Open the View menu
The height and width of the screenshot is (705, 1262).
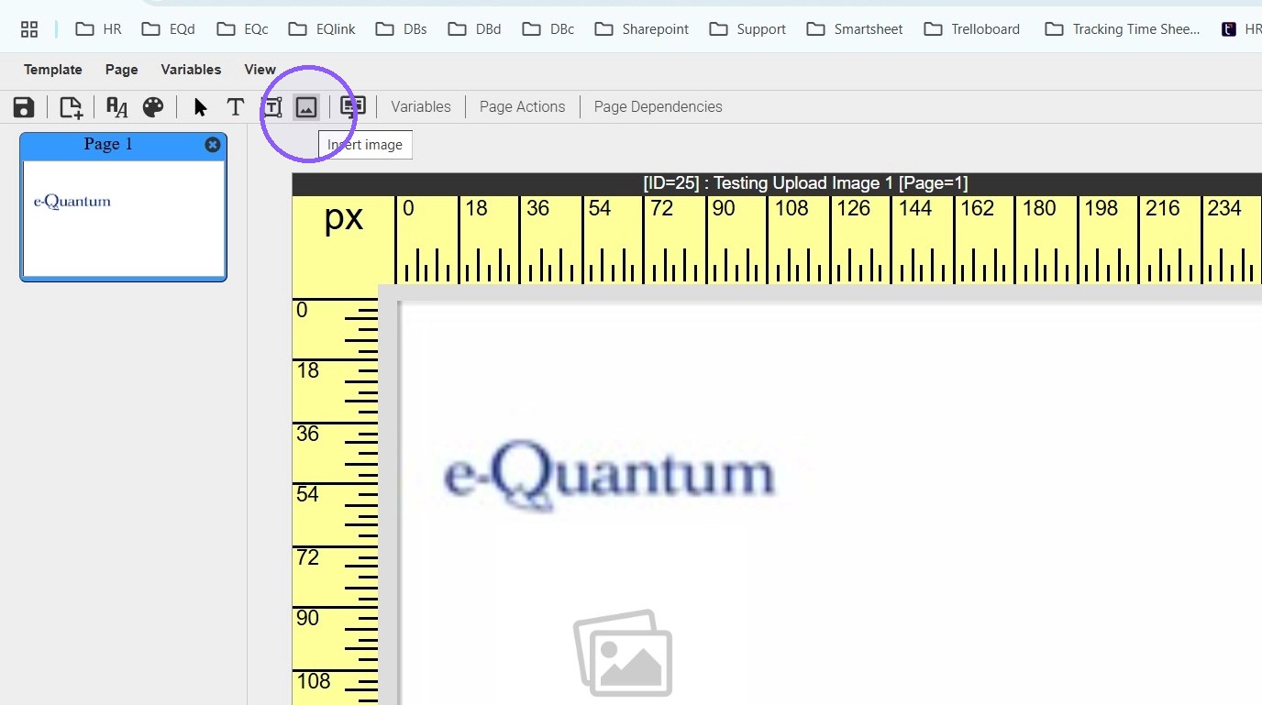pyautogui.click(x=260, y=70)
